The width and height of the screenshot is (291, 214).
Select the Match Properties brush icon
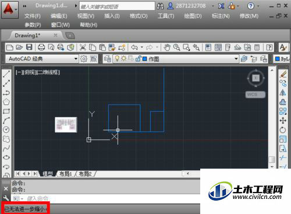point(112,47)
